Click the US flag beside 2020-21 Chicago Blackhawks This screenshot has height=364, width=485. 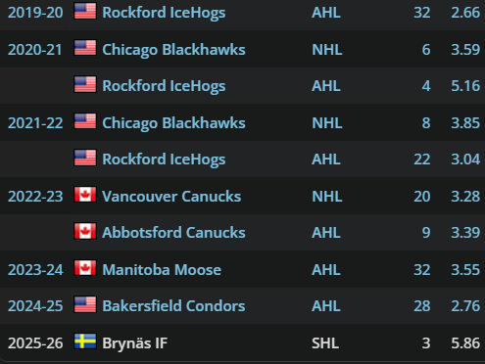[x=85, y=48]
